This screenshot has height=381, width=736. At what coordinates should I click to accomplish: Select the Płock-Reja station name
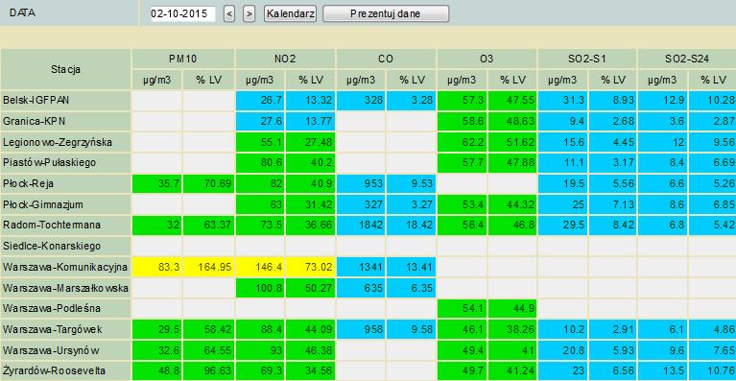pyautogui.click(x=28, y=183)
